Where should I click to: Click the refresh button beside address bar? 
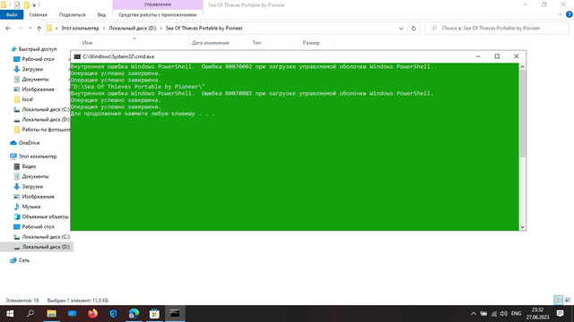pyautogui.click(x=413, y=28)
